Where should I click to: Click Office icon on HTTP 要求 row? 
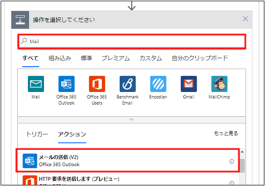30,180
